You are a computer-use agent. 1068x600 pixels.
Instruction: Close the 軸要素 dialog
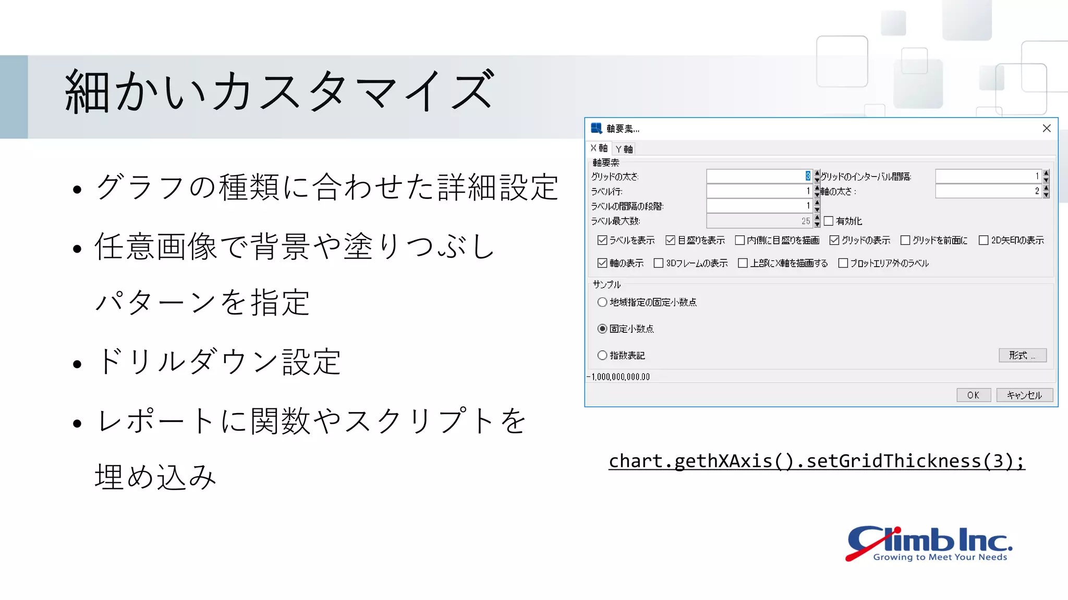1046,128
